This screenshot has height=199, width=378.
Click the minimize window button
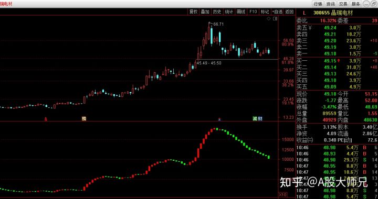click(366, 4)
